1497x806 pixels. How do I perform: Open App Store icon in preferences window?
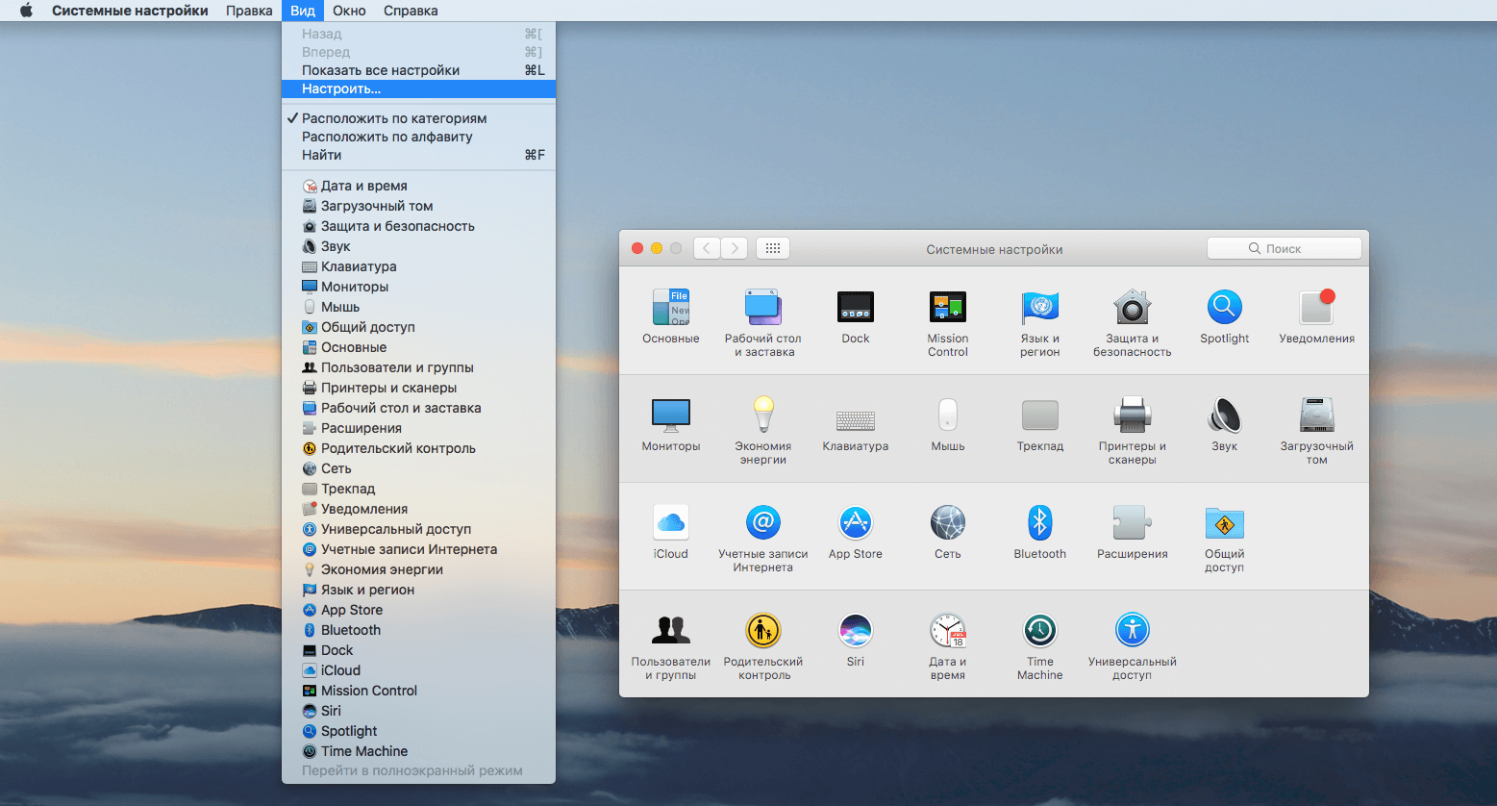tap(856, 523)
